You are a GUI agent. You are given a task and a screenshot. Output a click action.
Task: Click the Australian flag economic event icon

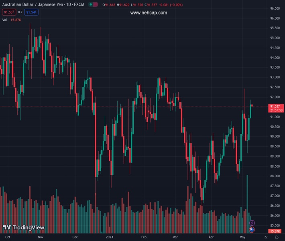252,230
